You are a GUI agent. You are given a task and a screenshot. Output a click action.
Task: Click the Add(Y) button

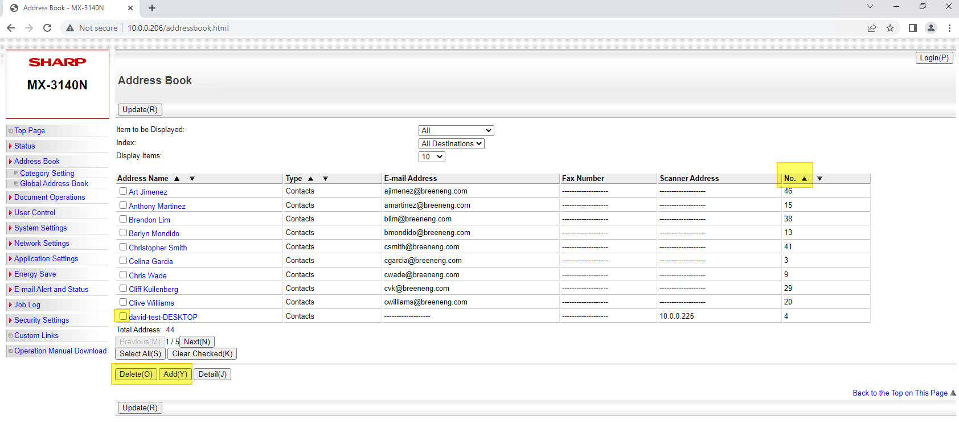click(x=175, y=374)
